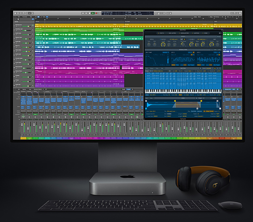This screenshot has height=222, width=253.
Task: Open the Loop Browser icon at top right
Action: [x=237, y=13]
